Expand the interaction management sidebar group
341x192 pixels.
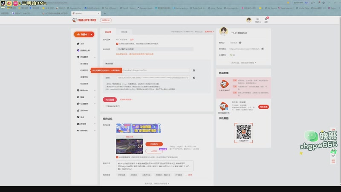click(95, 104)
